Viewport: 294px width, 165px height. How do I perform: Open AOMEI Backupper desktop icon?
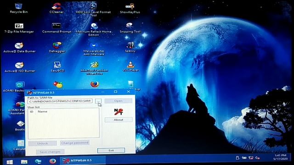[19, 85]
